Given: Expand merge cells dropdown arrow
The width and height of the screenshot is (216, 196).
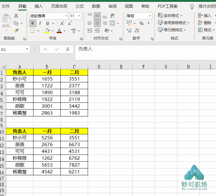Looking at the screenshot, I should pyautogui.click(x=118, y=24).
